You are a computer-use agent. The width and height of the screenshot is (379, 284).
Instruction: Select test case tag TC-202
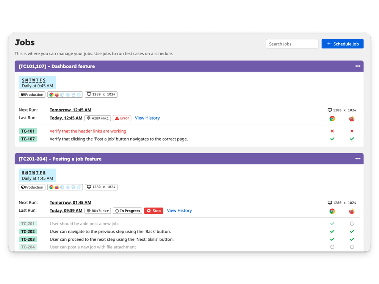[28, 231]
